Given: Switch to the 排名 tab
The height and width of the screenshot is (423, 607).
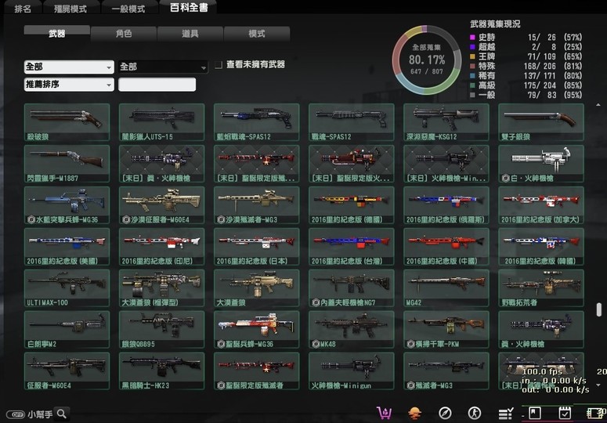Looking at the screenshot, I should [x=23, y=9].
